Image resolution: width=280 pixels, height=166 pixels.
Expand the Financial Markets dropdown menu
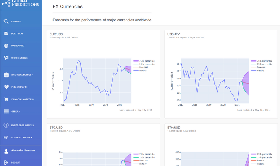(x=23, y=99)
